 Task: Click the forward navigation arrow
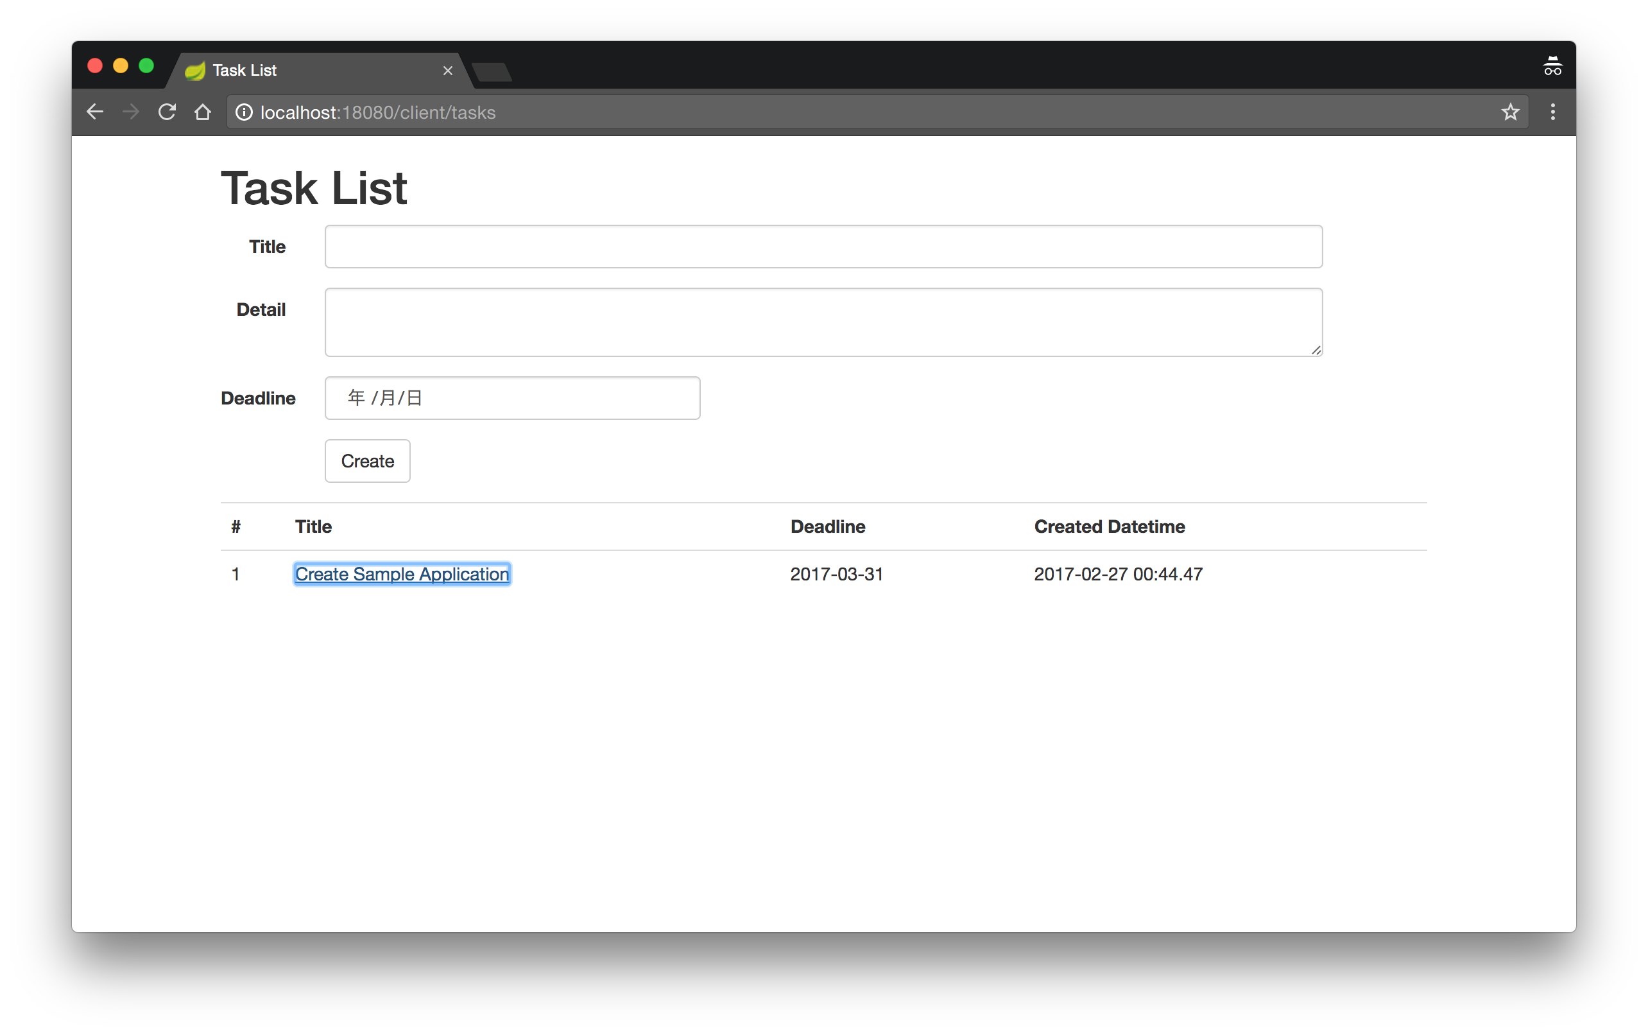(130, 112)
